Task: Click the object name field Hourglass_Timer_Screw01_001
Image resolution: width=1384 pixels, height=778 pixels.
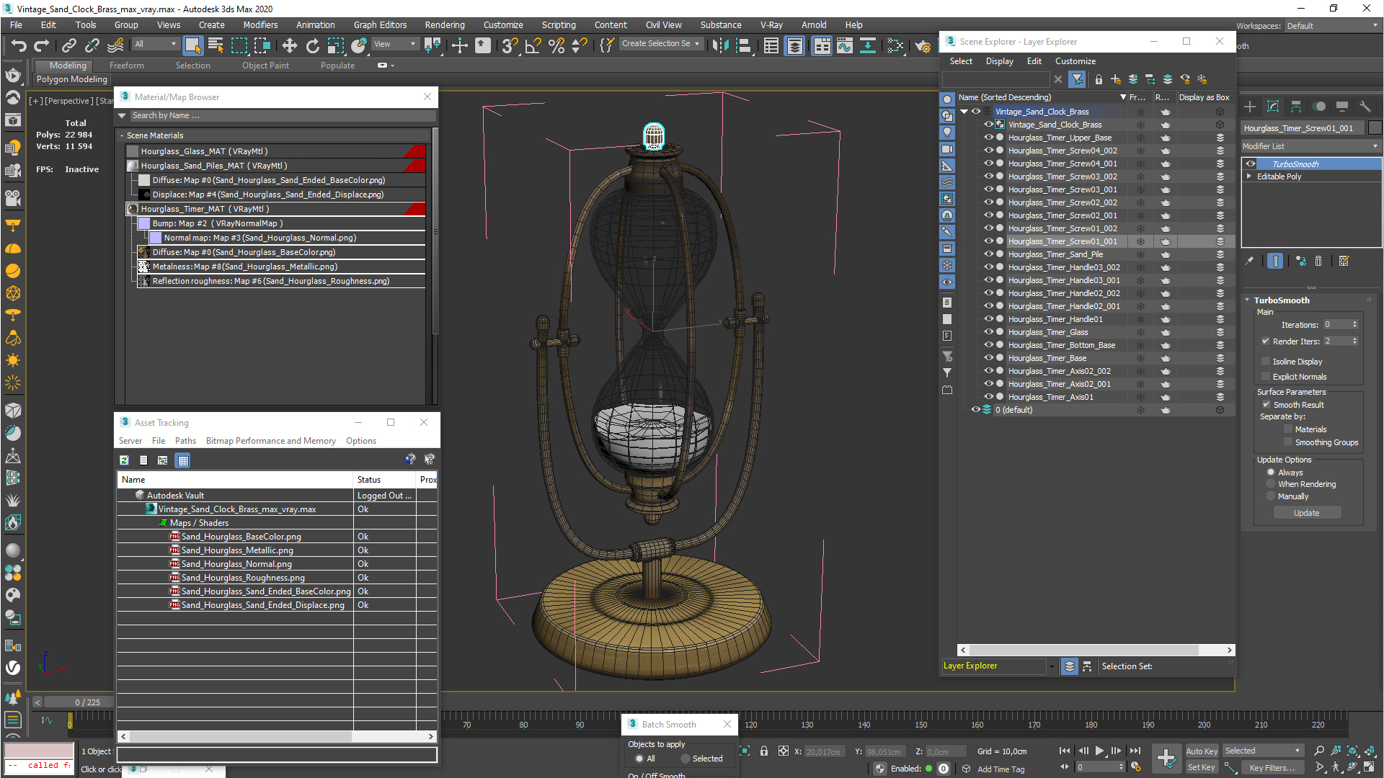Action: point(1303,128)
